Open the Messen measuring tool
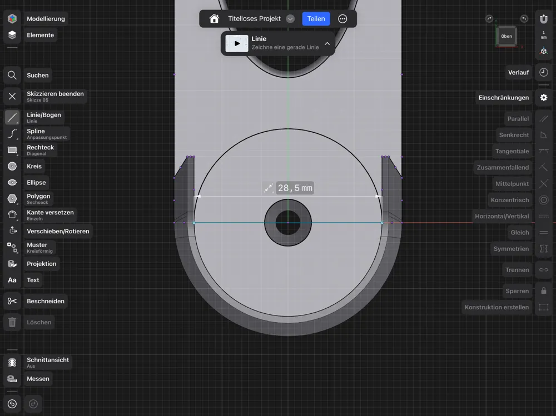The height and width of the screenshot is (416, 556). click(x=12, y=379)
